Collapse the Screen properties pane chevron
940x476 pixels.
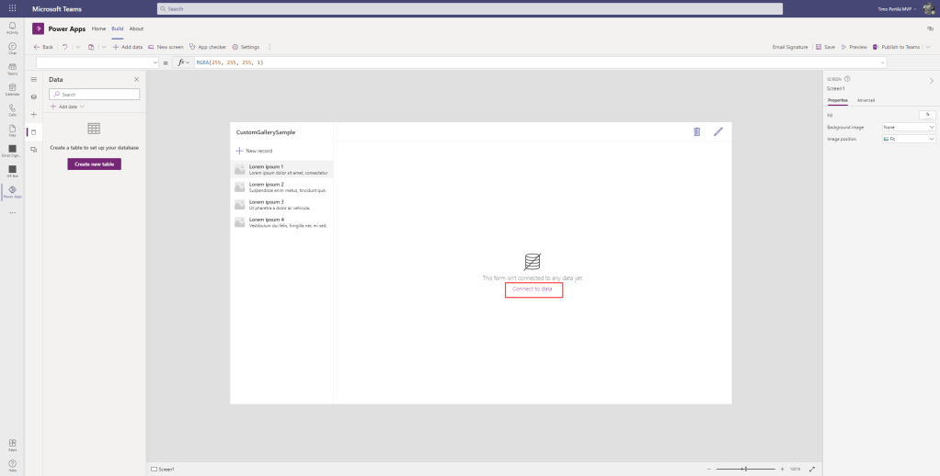click(x=931, y=81)
